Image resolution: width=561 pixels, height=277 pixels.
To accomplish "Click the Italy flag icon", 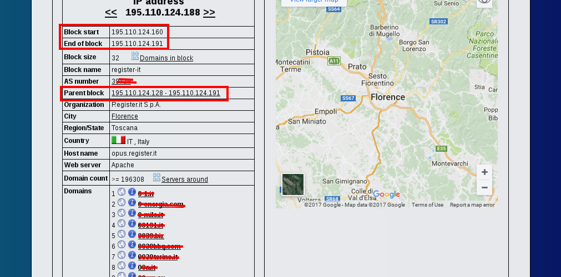I will pos(118,140).
